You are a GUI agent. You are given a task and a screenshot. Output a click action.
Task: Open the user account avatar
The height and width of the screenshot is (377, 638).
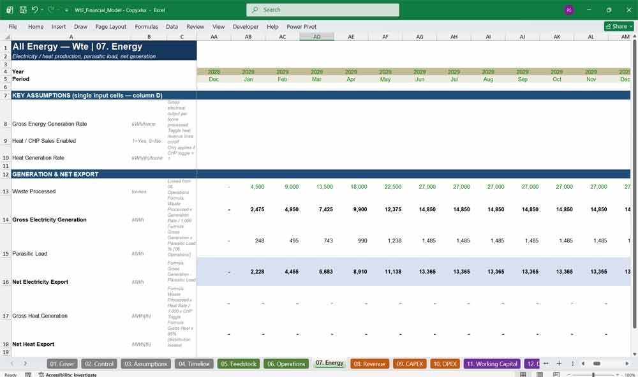[x=569, y=10]
